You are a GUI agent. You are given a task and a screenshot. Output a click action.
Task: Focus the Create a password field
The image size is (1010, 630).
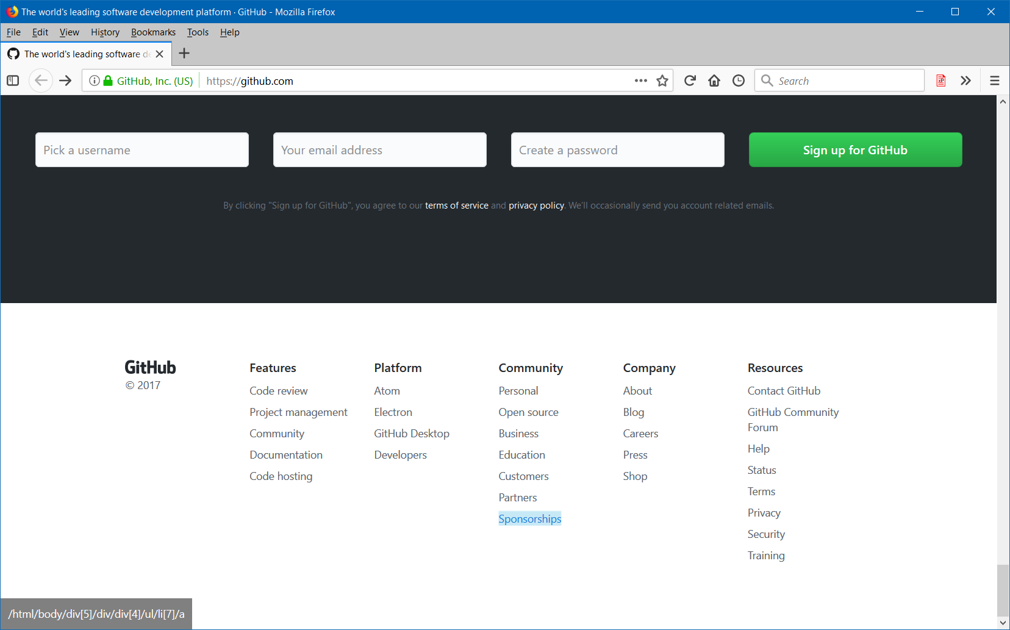point(618,149)
